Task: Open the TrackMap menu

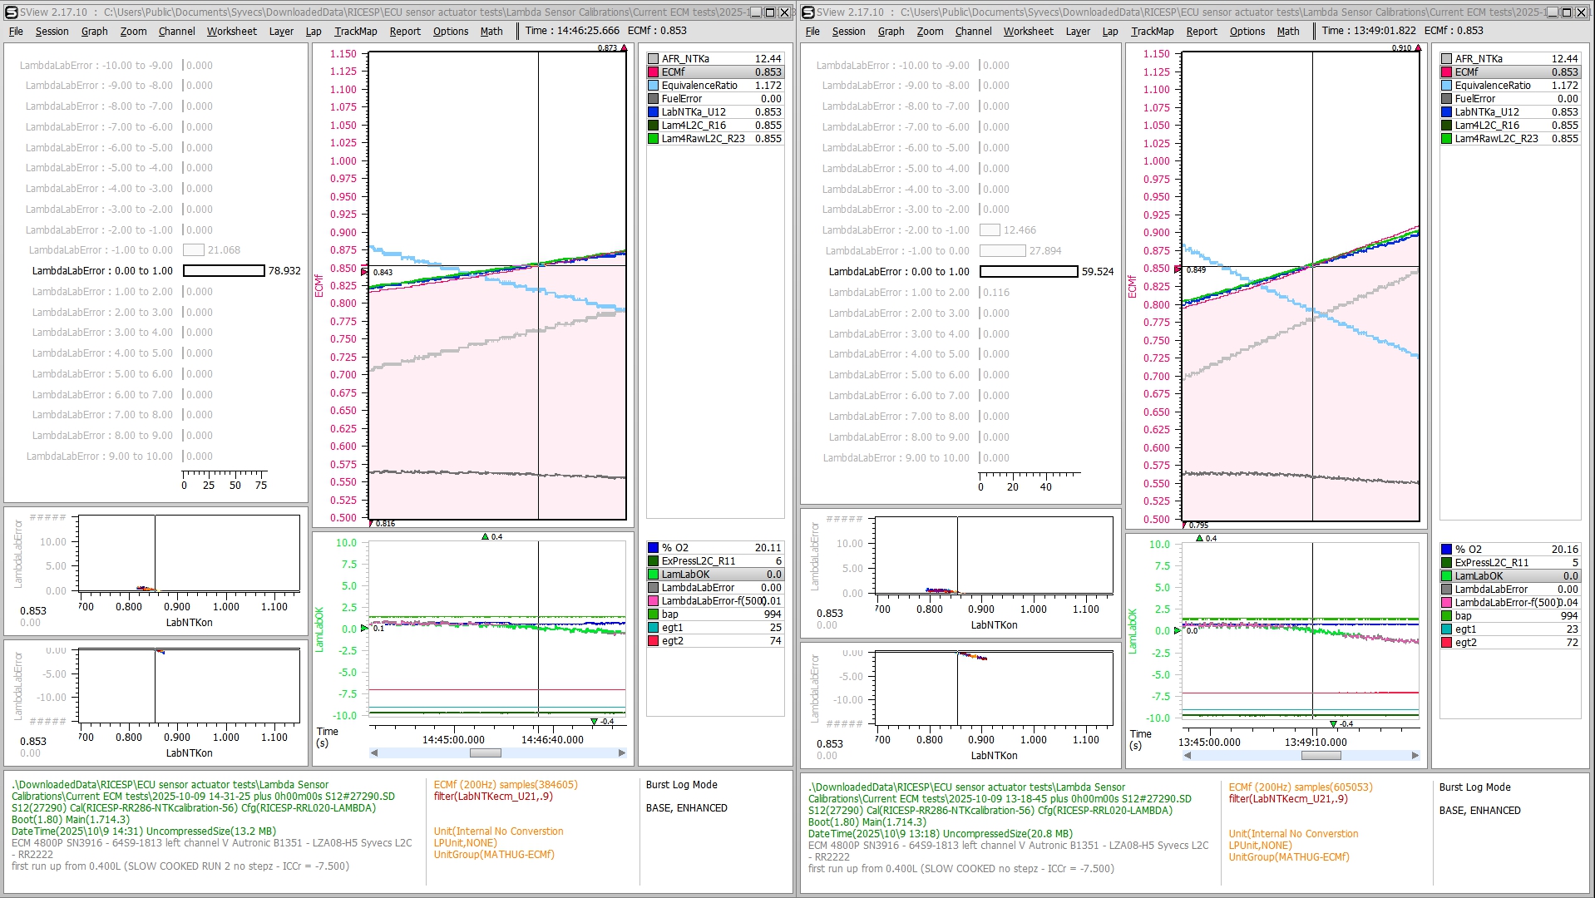Action: [x=356, y=31]
